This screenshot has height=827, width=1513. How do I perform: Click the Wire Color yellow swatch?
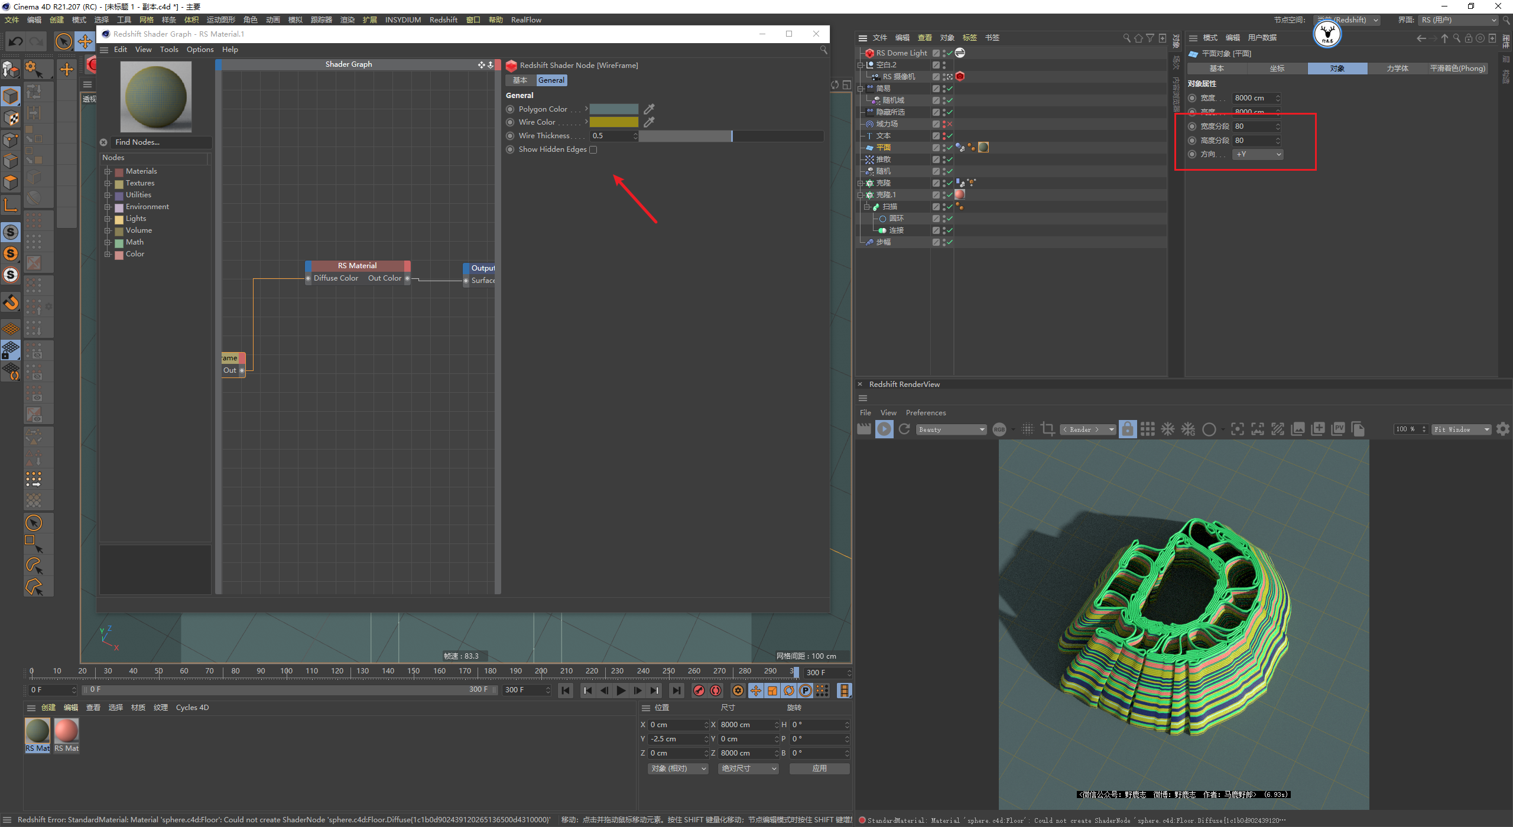click(x=613, y=122)
